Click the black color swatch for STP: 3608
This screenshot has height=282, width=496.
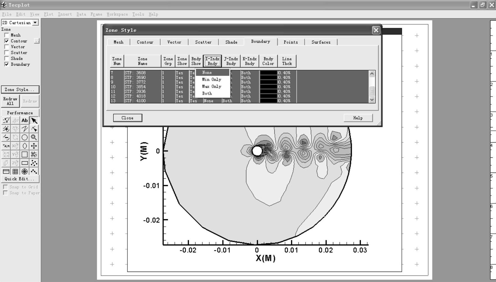click(268, 73)
